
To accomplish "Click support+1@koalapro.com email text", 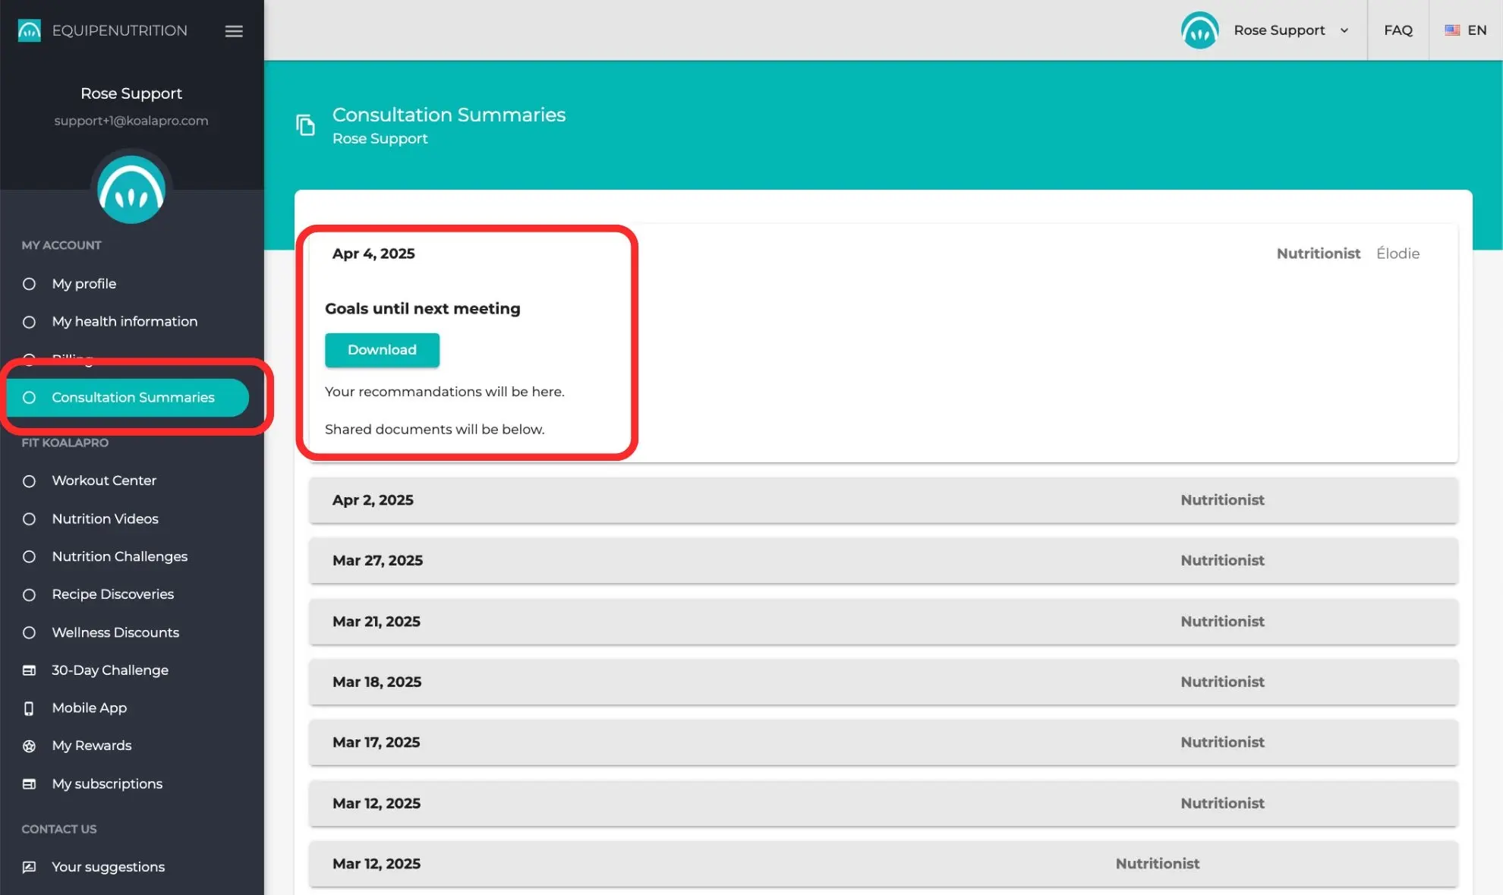I will pyautogui.click(x=131, y=121).
